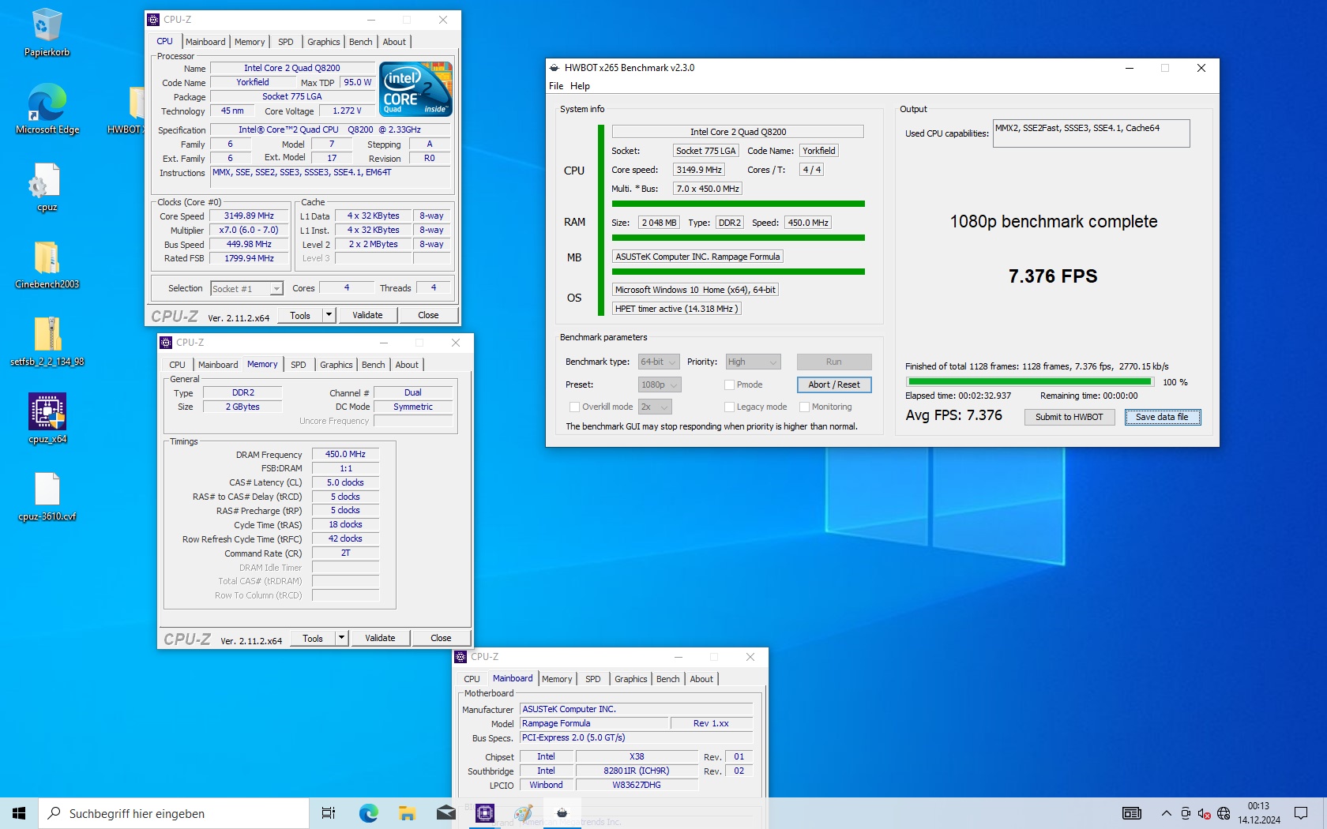Enable the Pmode checkbox
The width and height of the screenshot is (1327, 829).
pyautogui.click(x=729, y=384)
